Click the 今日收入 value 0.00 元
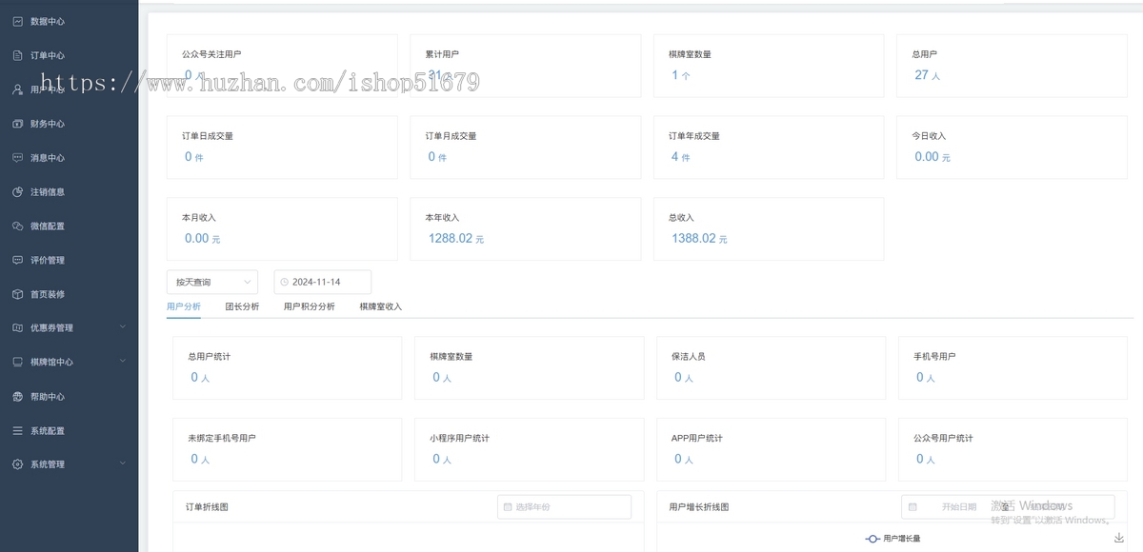Screen dimensions: 1143x552 (932, 157)
